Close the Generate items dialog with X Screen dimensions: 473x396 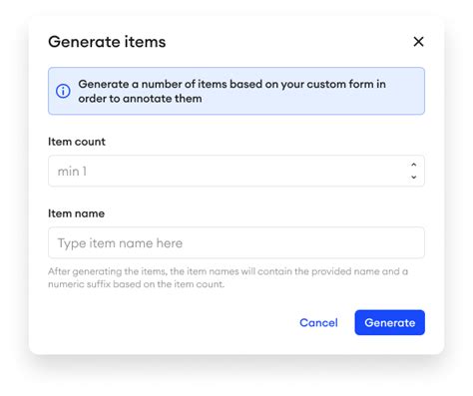pos(418,42)
